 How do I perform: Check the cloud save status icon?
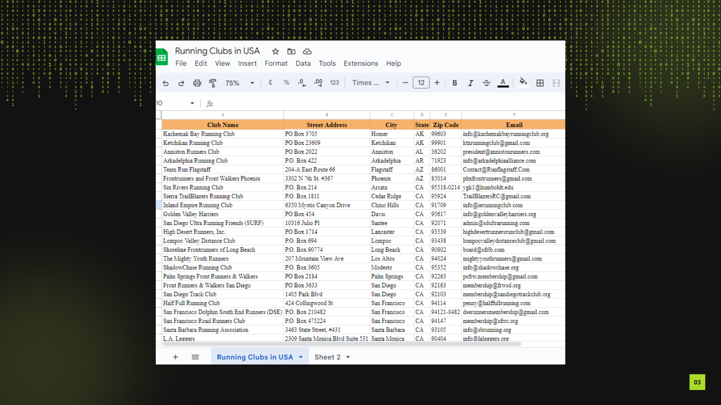(307, 51)
